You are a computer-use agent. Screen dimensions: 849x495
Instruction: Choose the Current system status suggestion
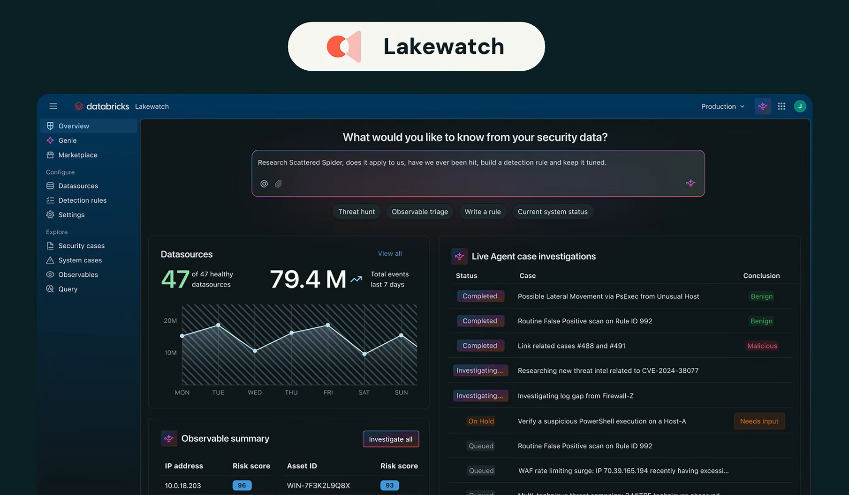pyautogui.click(x=553, y=212)
